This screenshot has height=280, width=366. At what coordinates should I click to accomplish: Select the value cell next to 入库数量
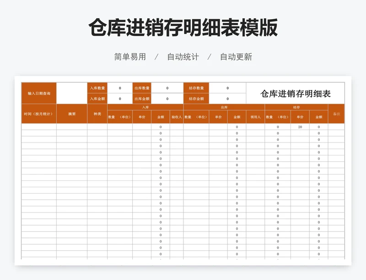[120, 88]
